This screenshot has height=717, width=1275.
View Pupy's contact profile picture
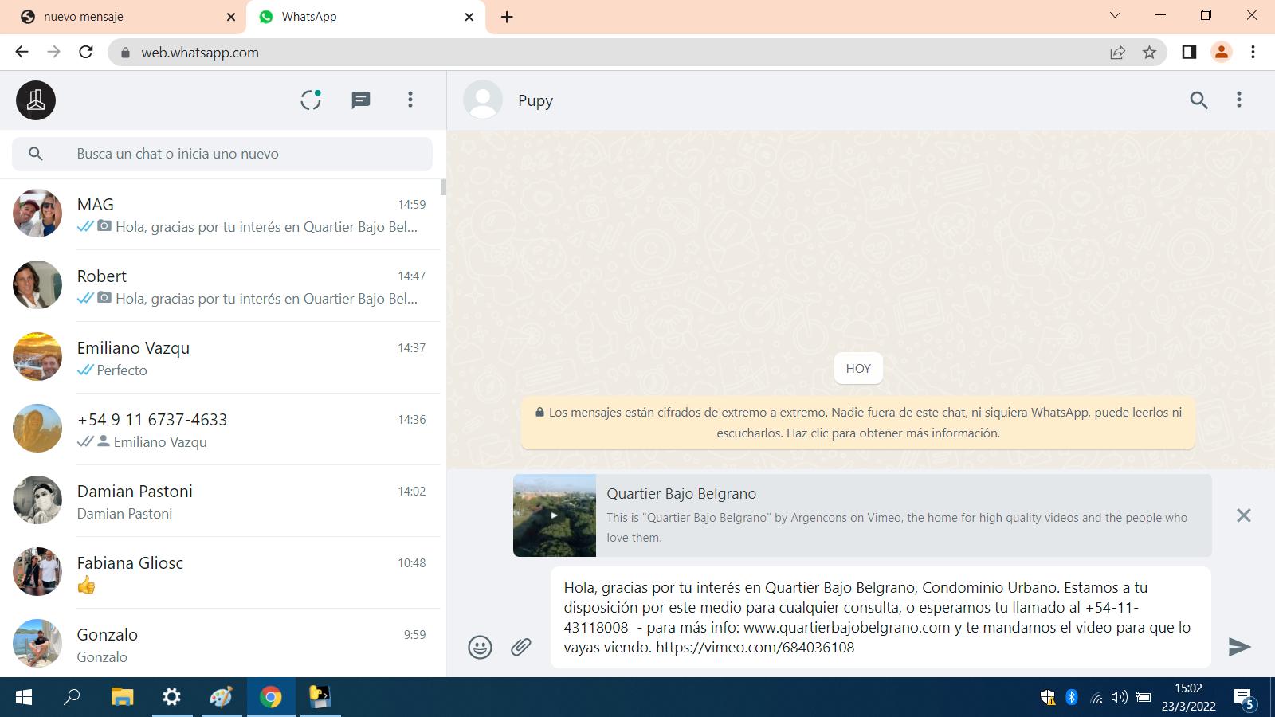(483, 100)
